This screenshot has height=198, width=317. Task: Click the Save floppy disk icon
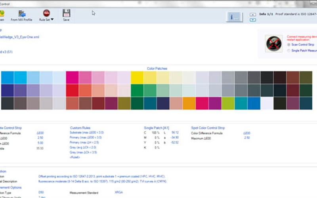(66, 13)
